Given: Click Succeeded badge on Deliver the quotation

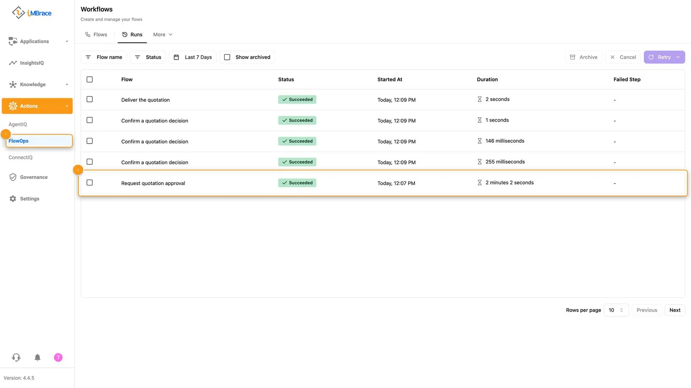Looking at the screenshot, I should pos(297,100).
